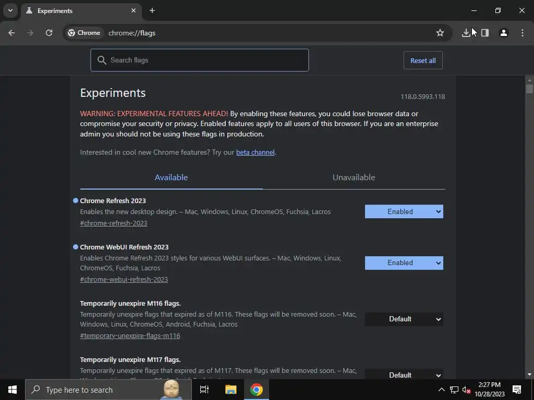The height and width of the screenshot is (400, 534).
Task: Add a new tab with plus icon
Action: [x=152, y=10]
